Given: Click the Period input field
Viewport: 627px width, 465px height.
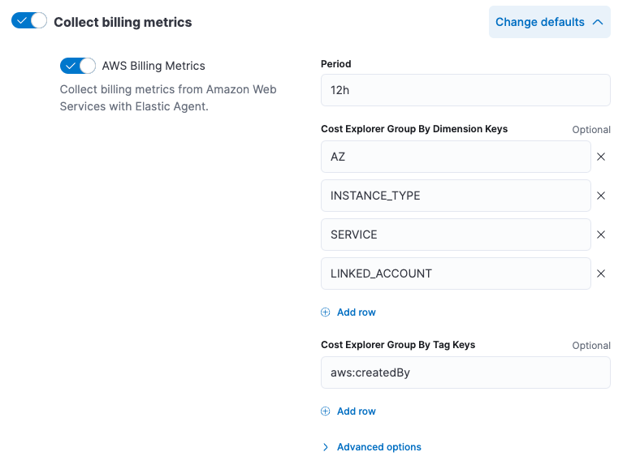Looking at the screenshot, I should (465, 90).
